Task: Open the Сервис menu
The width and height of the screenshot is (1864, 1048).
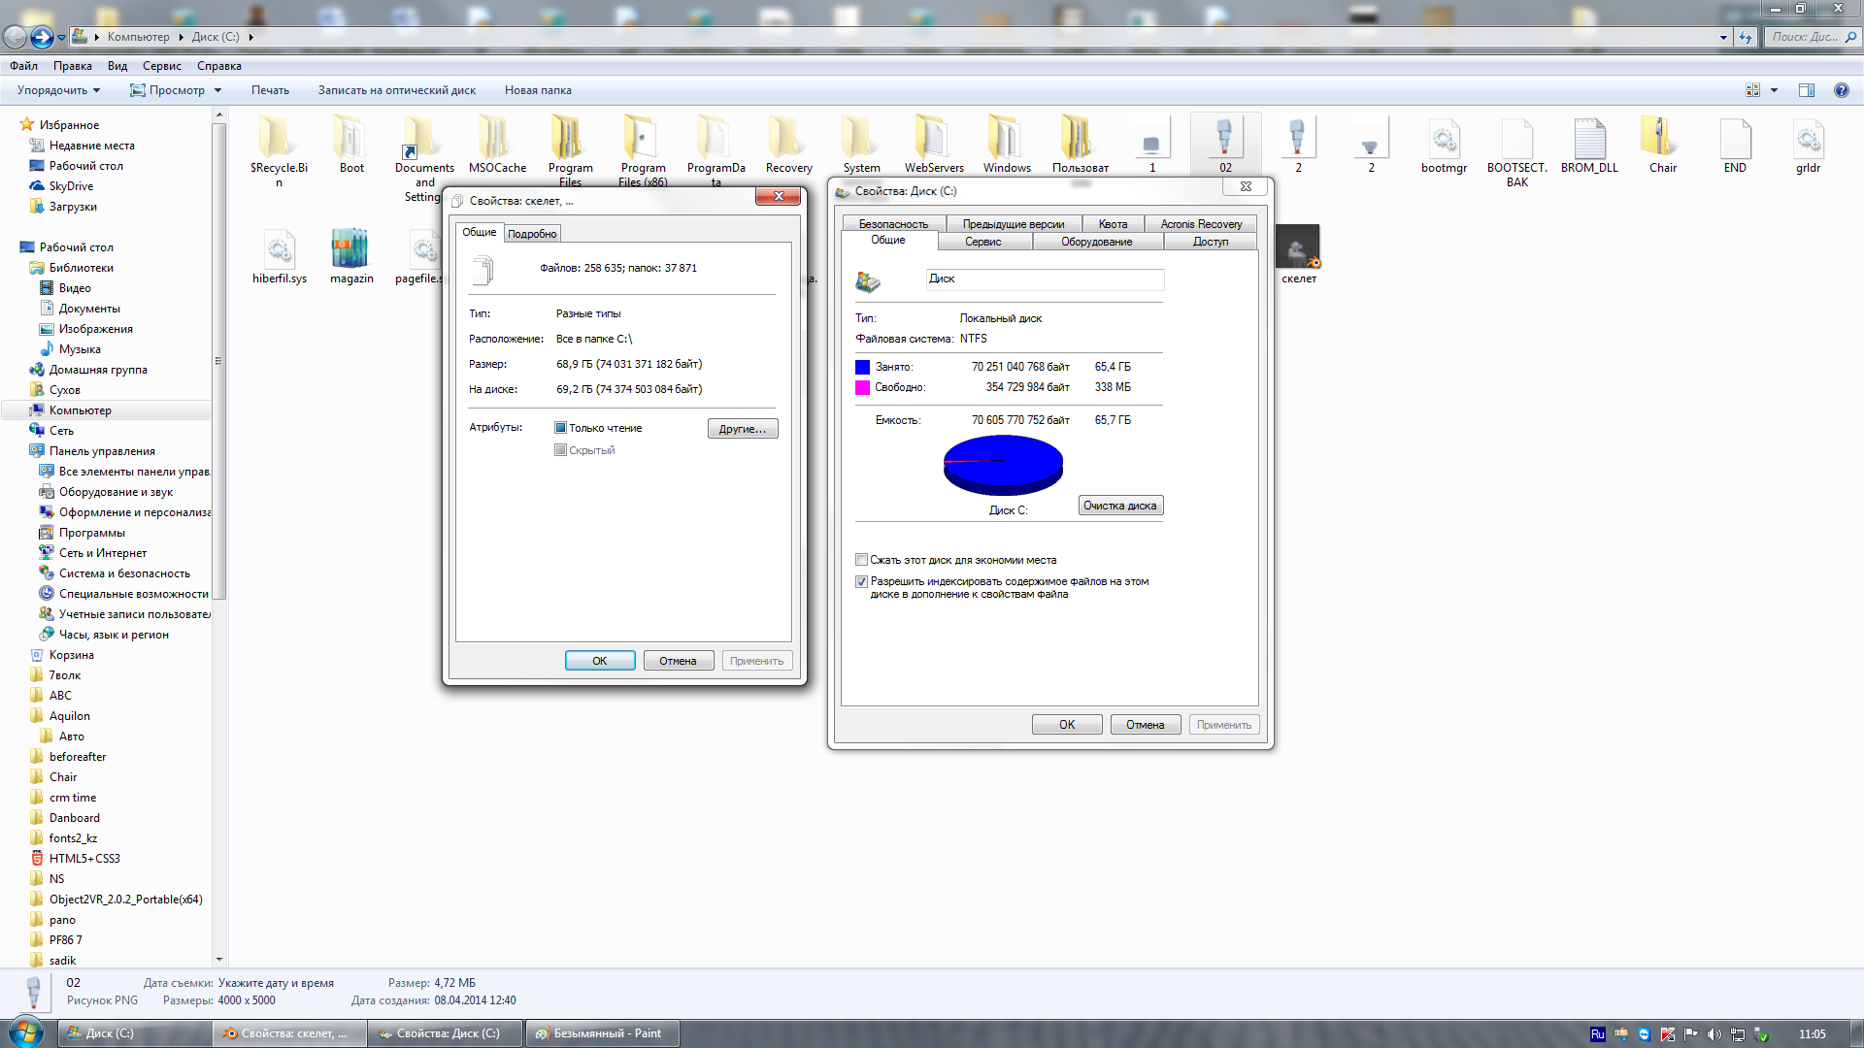Action: (x=161, y=66)
